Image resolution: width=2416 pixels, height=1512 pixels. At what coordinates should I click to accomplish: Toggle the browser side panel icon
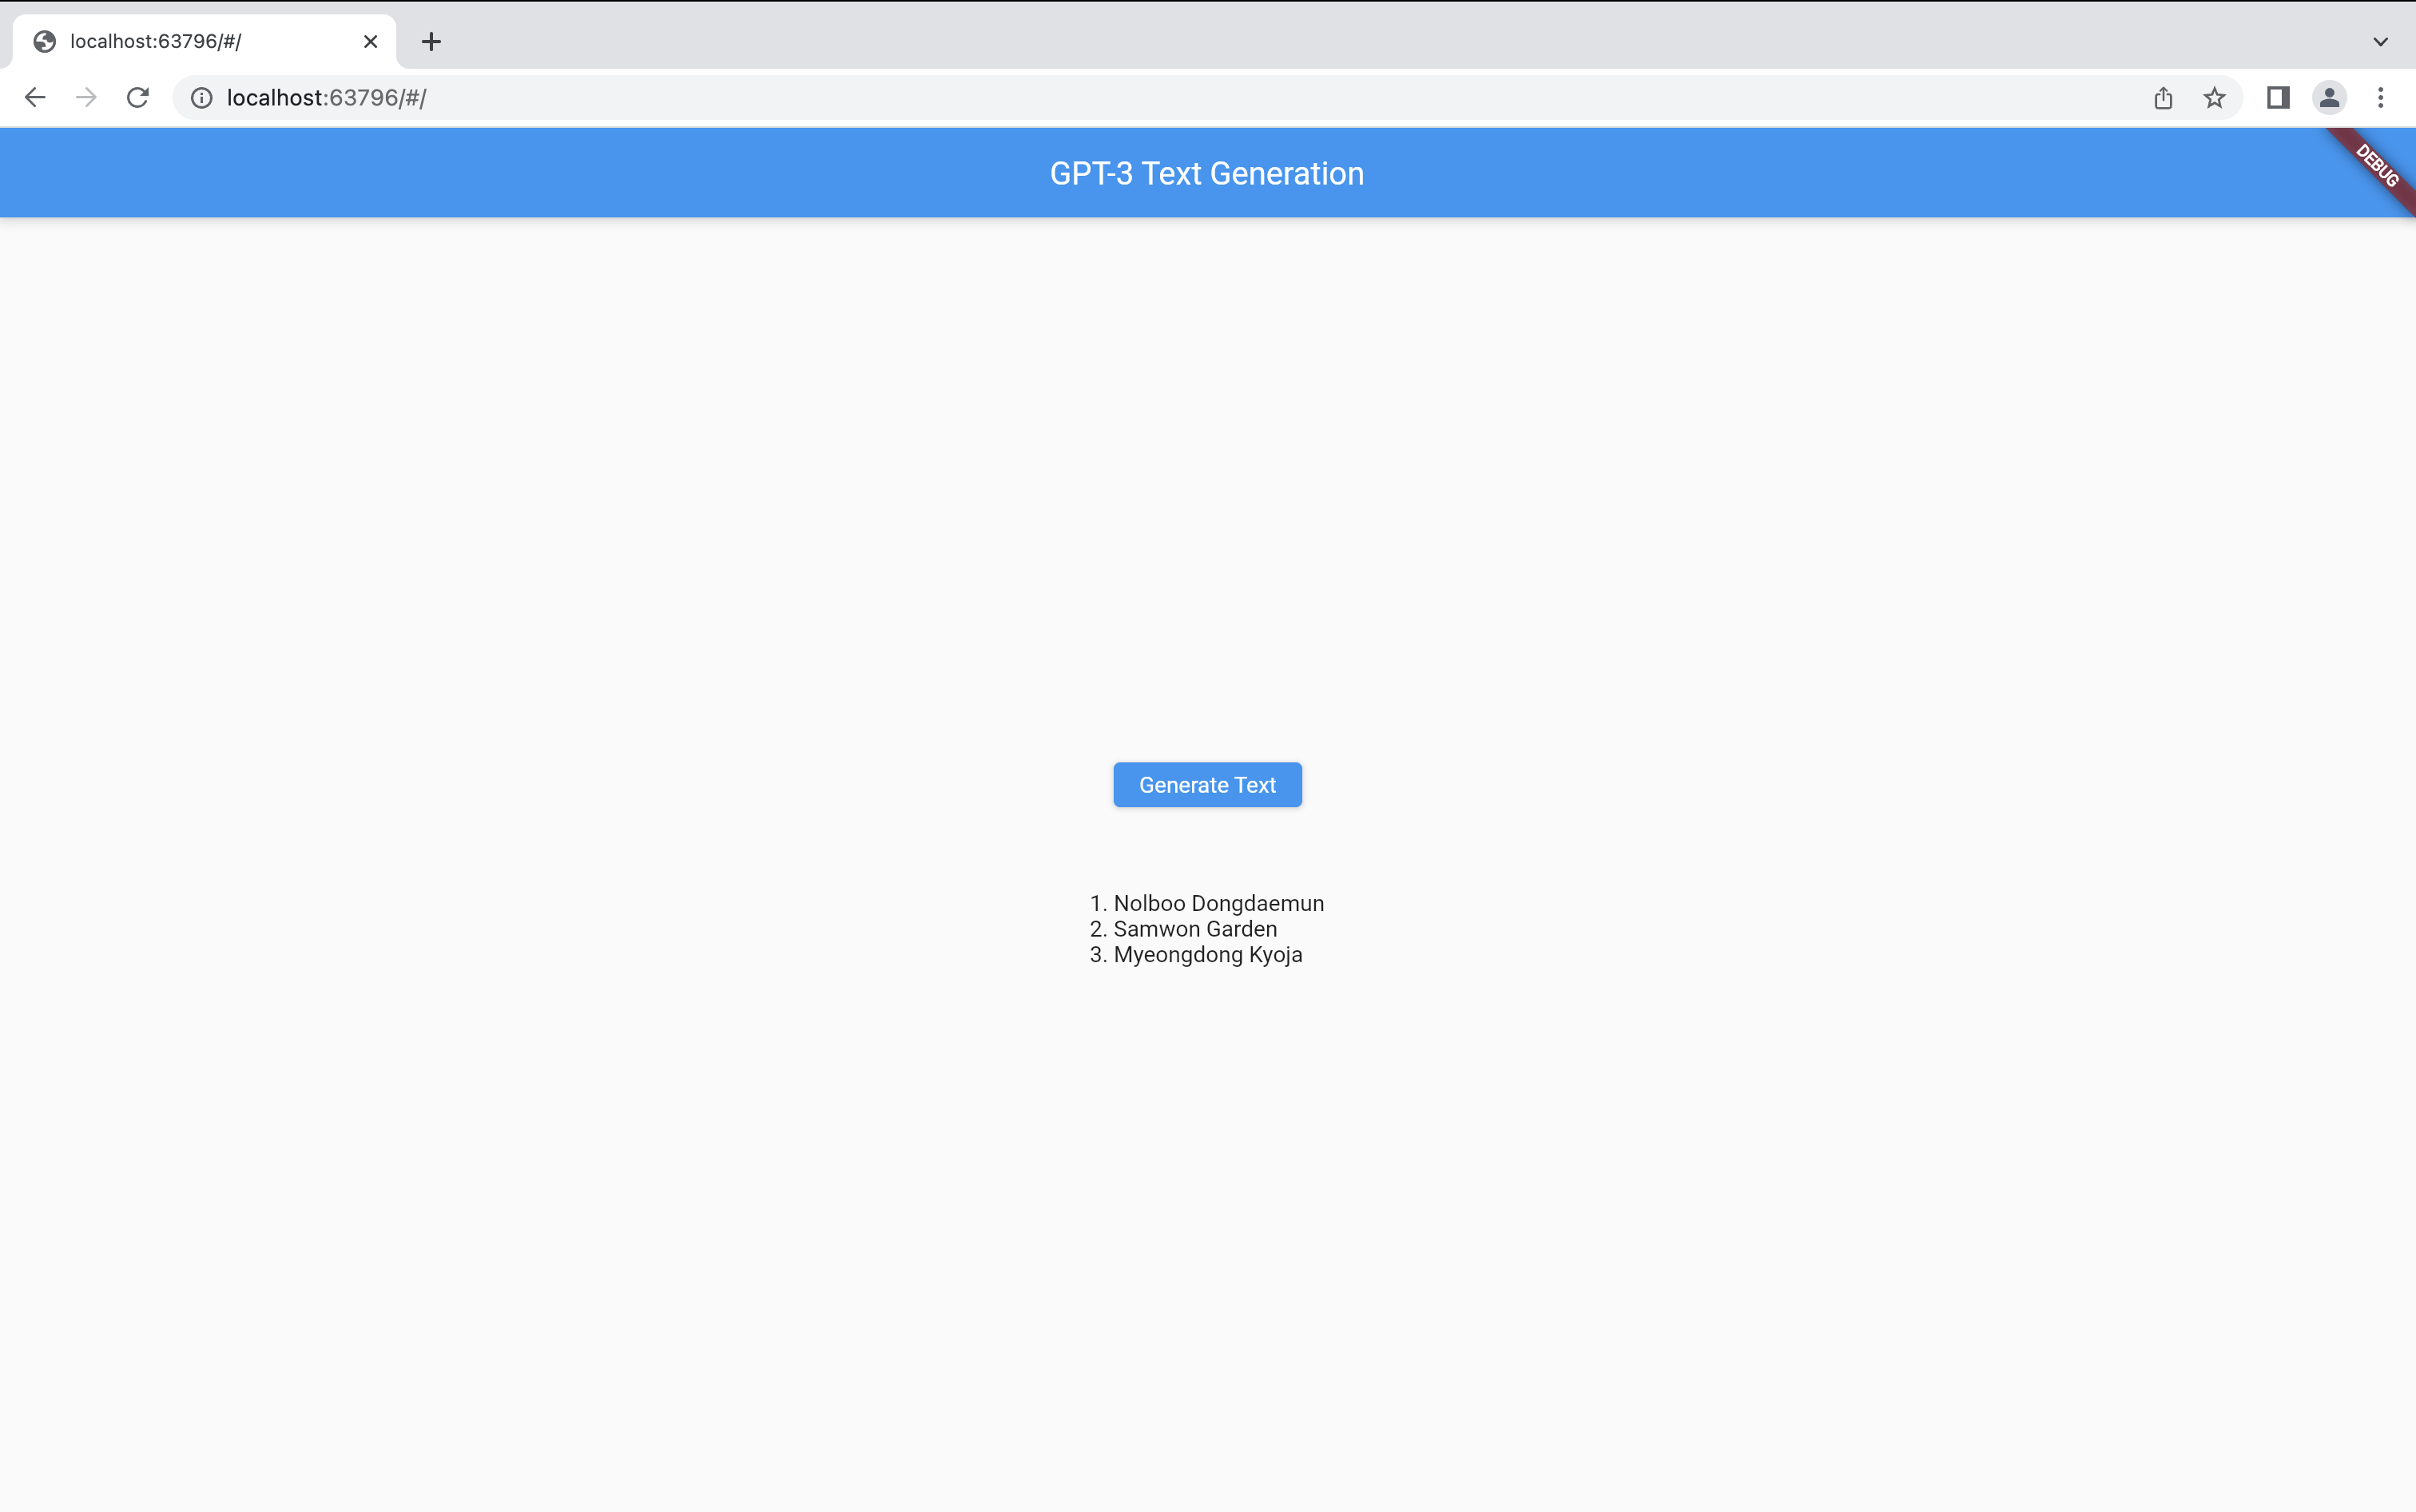2278,97
